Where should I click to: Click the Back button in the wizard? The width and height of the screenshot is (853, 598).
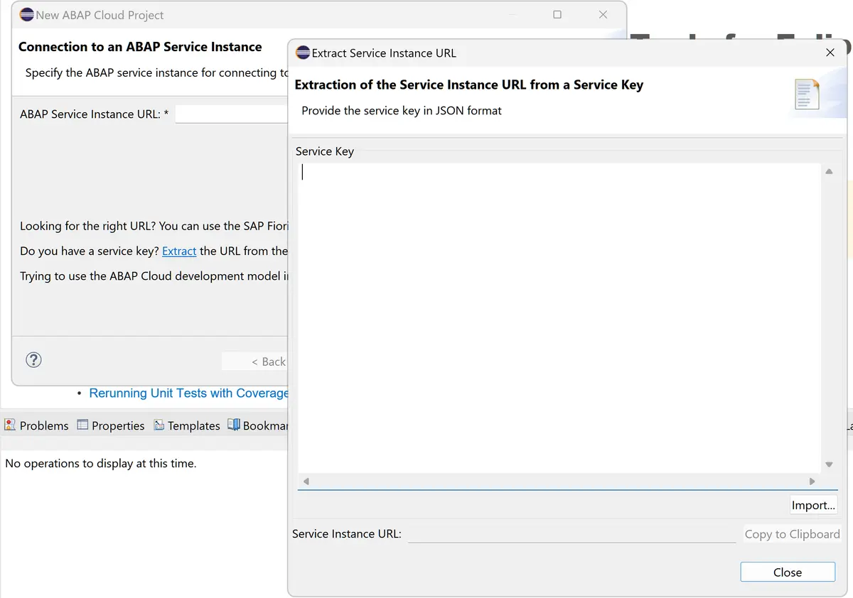pos(255,361)
